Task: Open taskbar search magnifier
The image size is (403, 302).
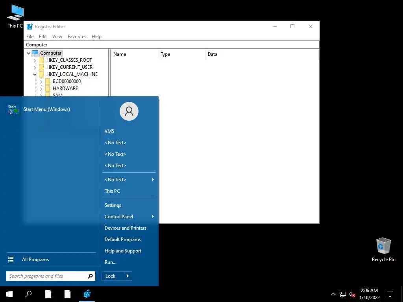Action: click(28, 294)
